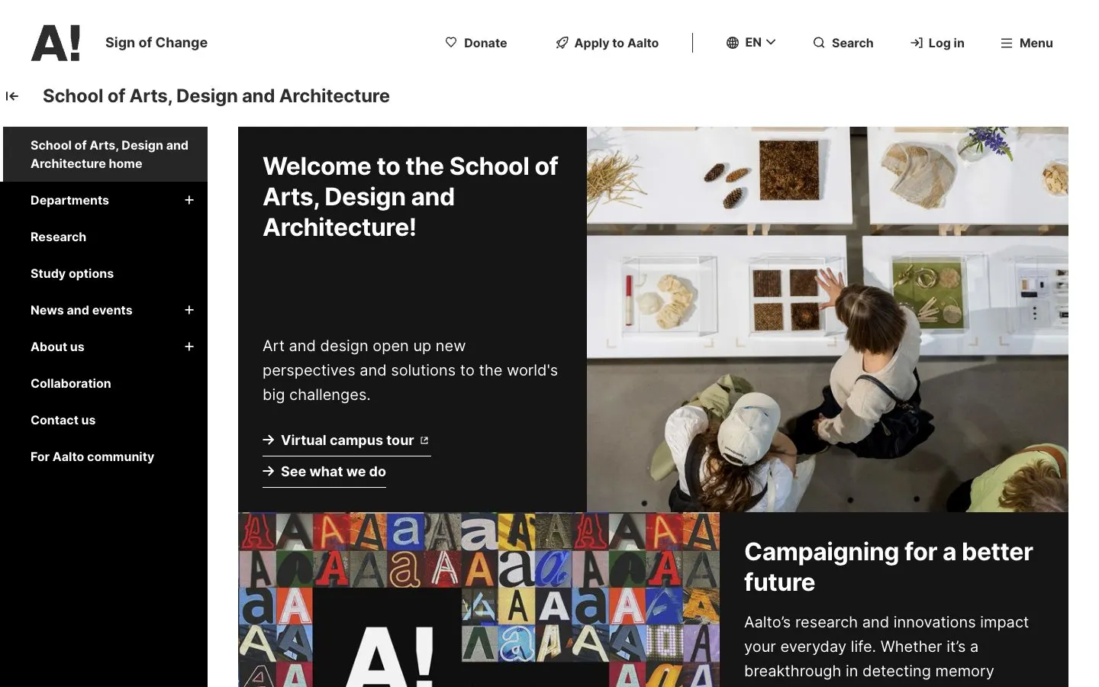Screen dimensions: 1099x687
Task: Click the heart icon beside Donate
Action: pyautogui.click(x=451, y=43)
